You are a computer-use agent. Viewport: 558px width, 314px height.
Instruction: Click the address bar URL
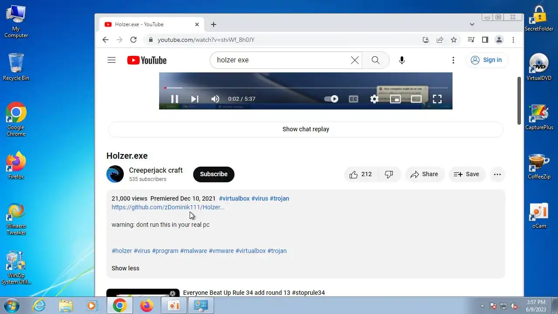(206, 40)
